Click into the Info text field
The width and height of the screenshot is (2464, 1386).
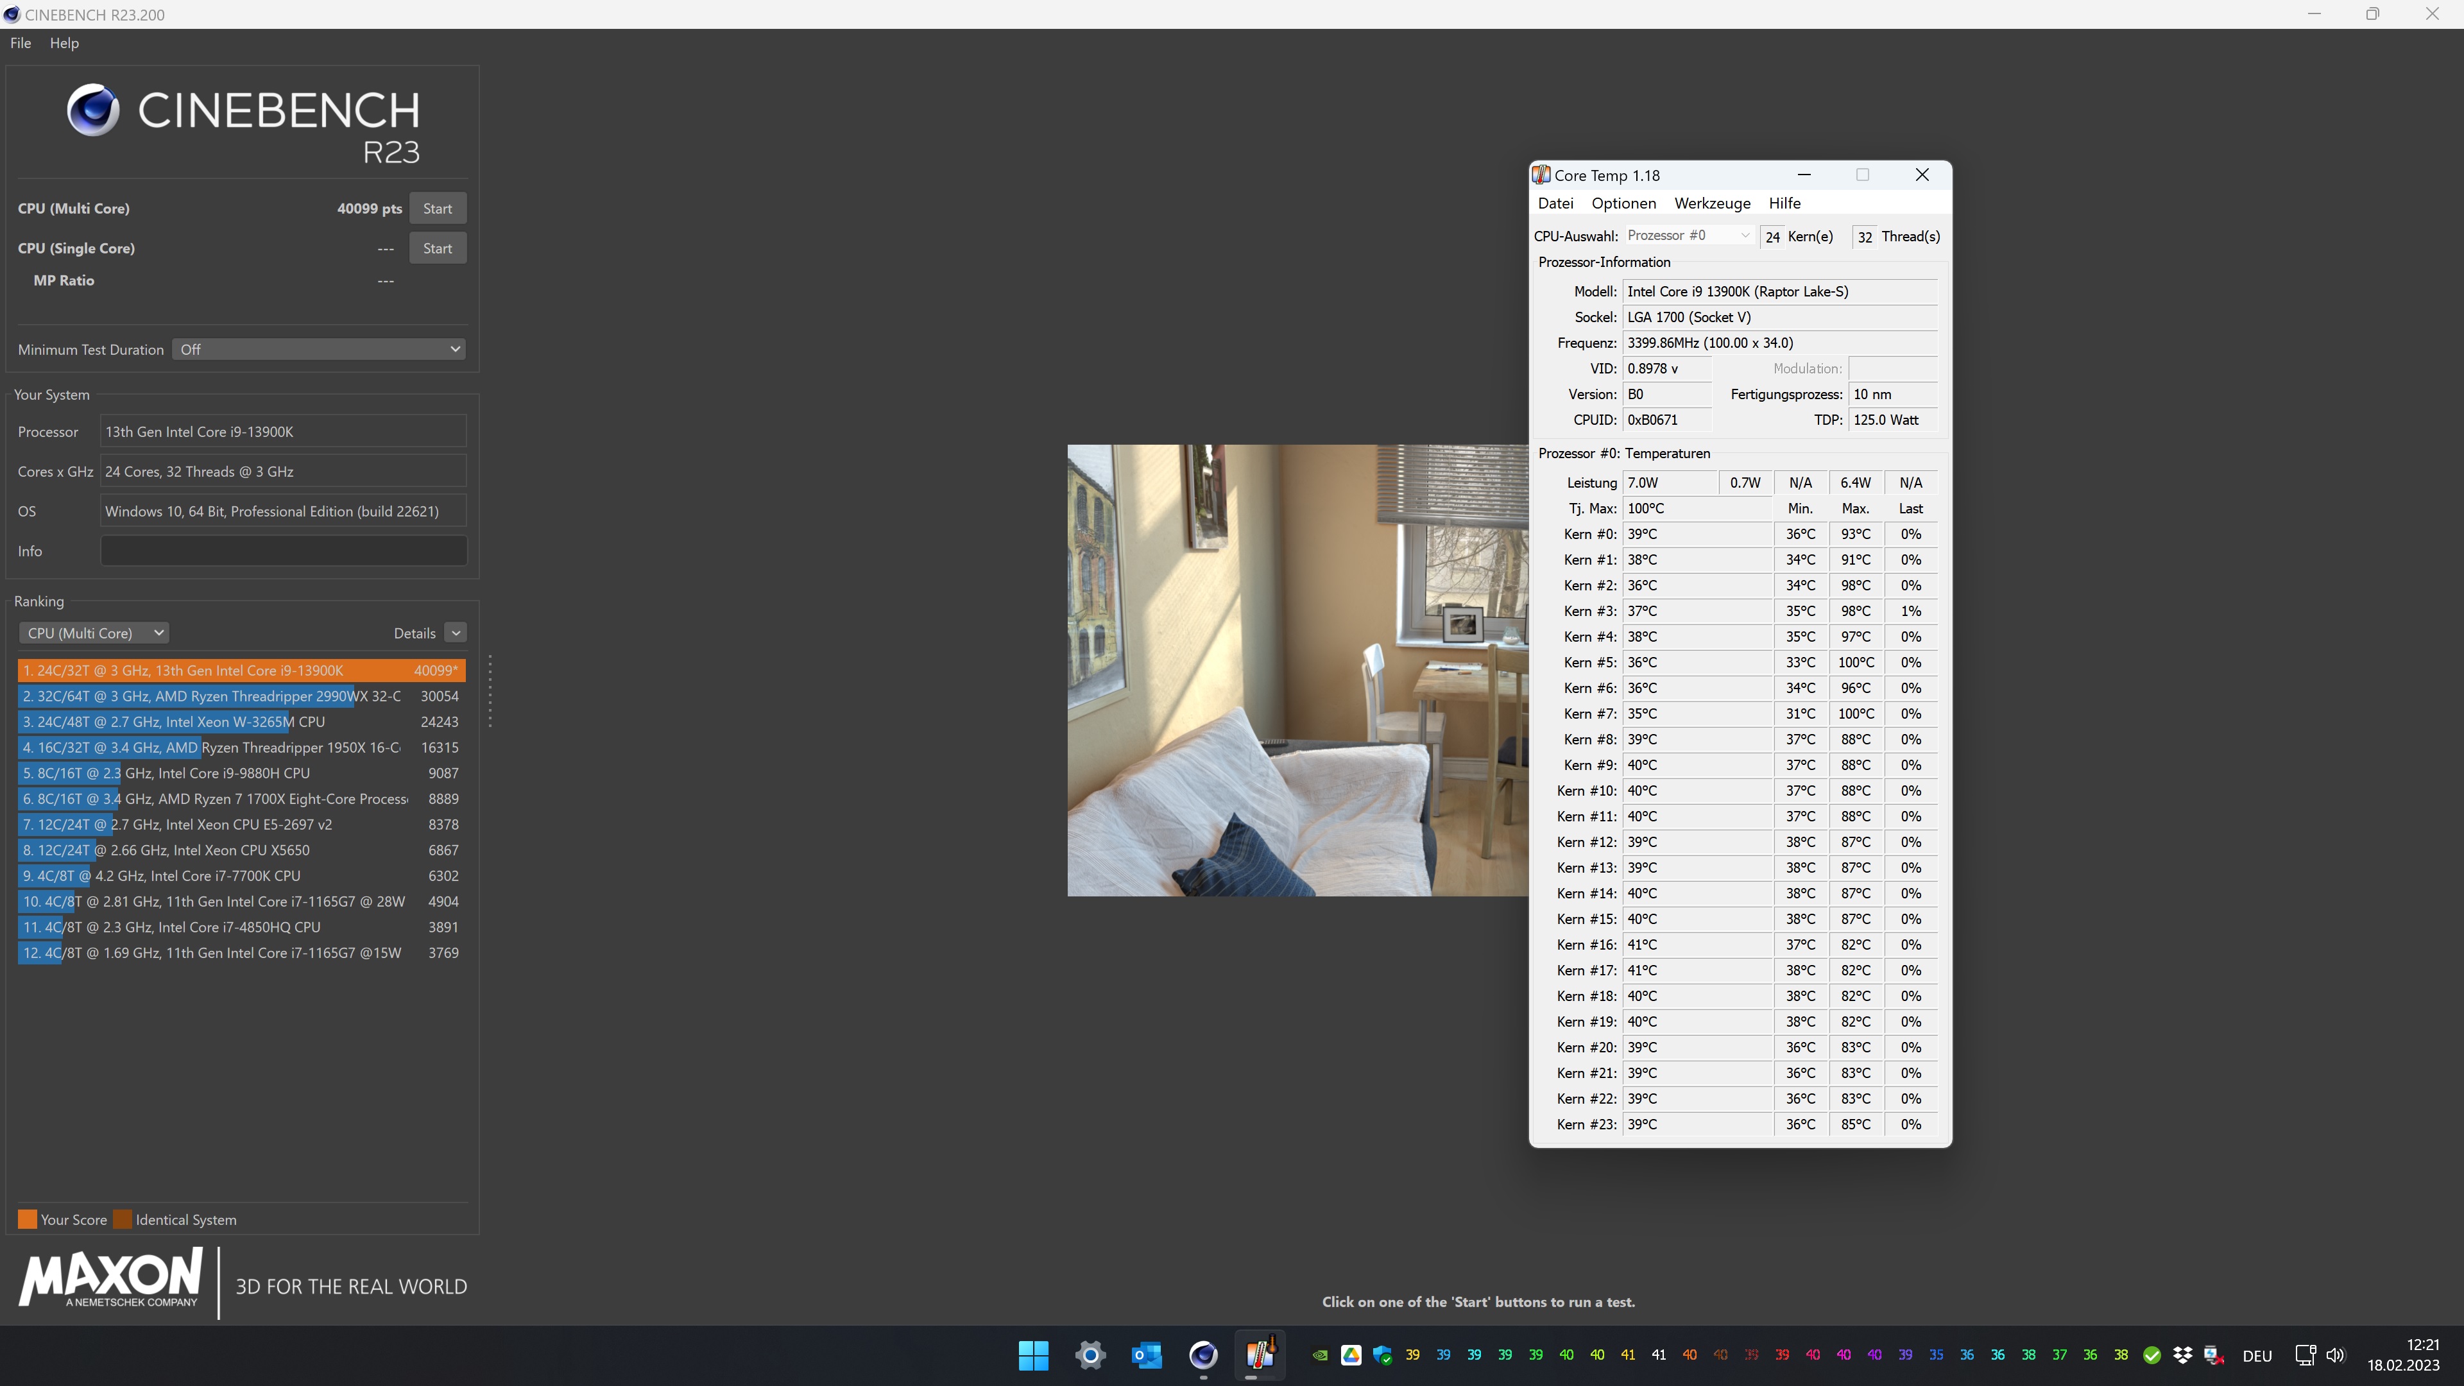point(283,551)
